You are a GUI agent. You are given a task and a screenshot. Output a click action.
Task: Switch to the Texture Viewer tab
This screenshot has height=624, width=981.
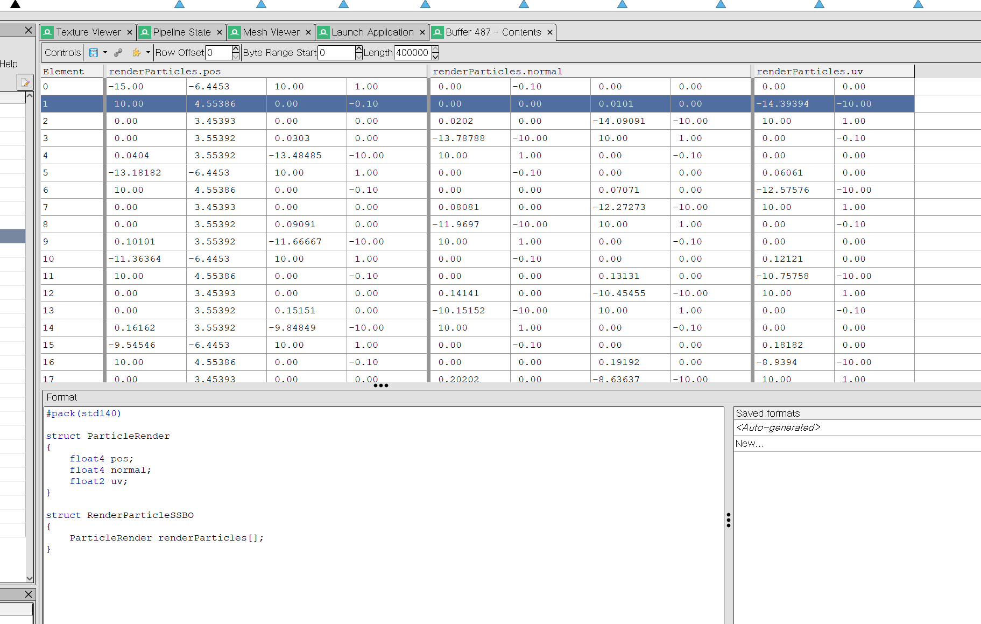tap(88, 32)
